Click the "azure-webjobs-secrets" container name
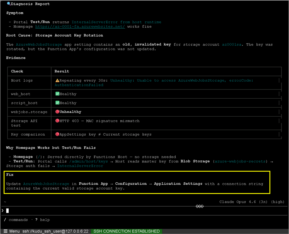289x234 pixels. [240, 161]
